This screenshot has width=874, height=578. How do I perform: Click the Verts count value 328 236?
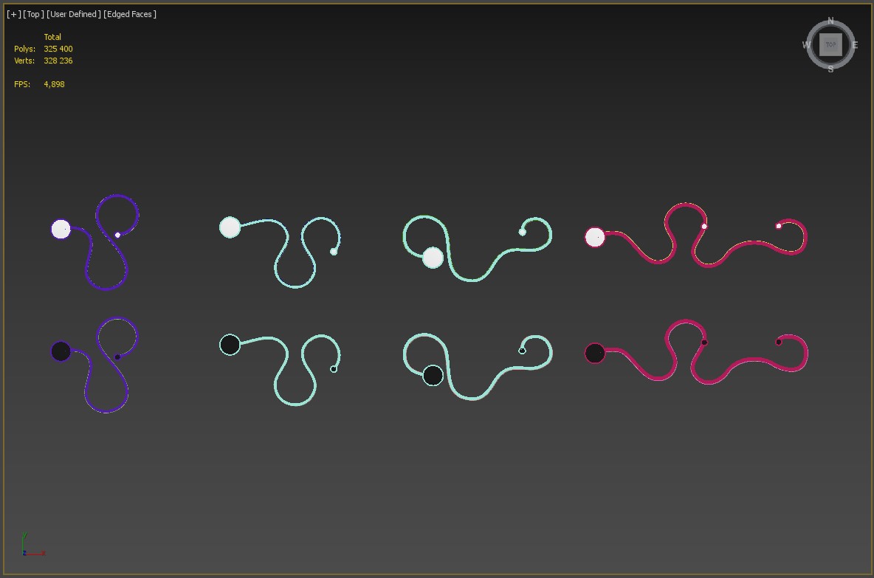point(58,61)
